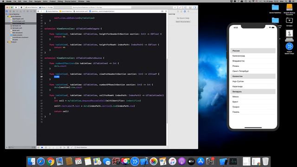Tap Владивосток row in simulator

click(253, 61)
